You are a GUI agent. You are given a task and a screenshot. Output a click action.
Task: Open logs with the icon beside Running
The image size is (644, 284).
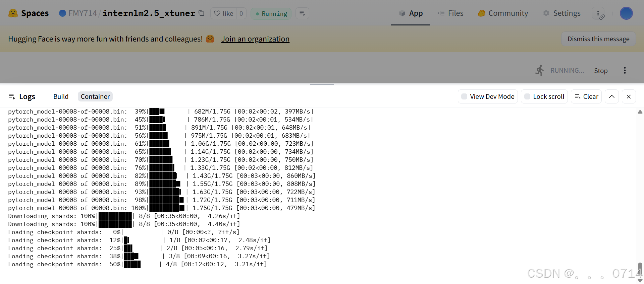pos(302,13)
